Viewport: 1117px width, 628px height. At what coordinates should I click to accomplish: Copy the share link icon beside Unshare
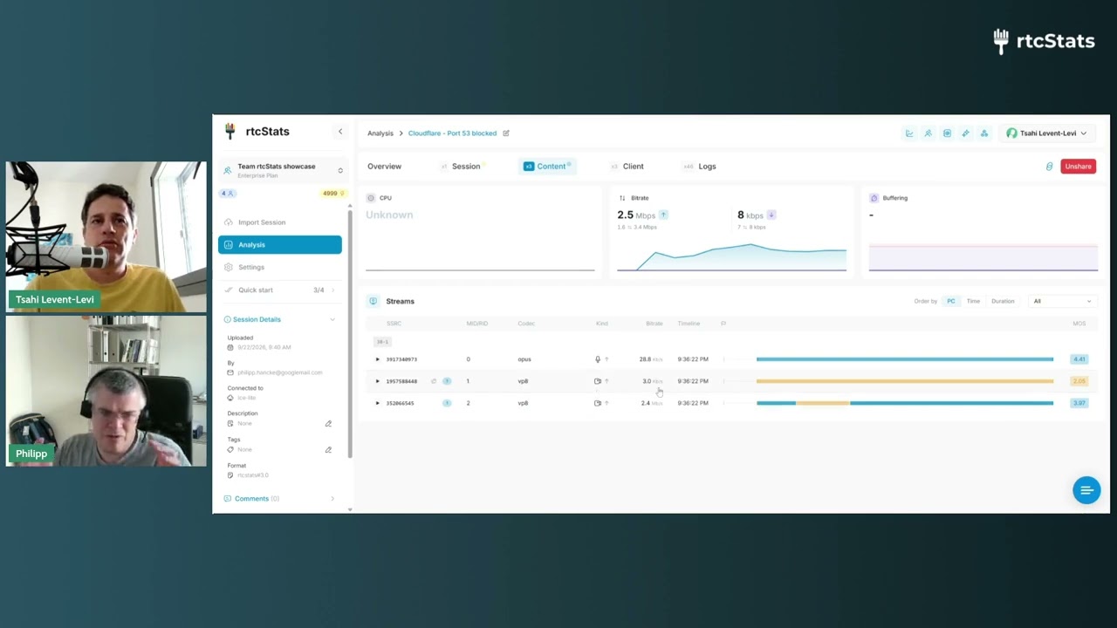[x=1049, y=167]
